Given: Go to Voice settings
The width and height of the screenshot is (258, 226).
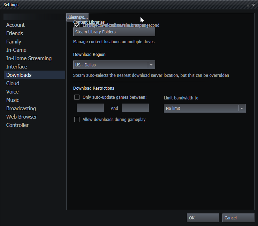Looking at the screenshot, I should click(35, 92).
